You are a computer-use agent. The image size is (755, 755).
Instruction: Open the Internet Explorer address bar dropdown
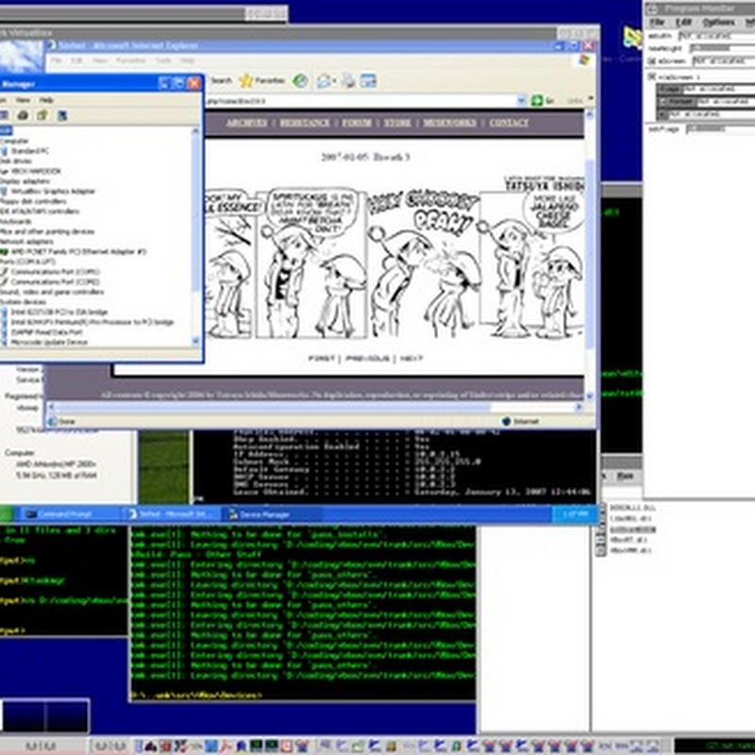[x=520, y=101]
